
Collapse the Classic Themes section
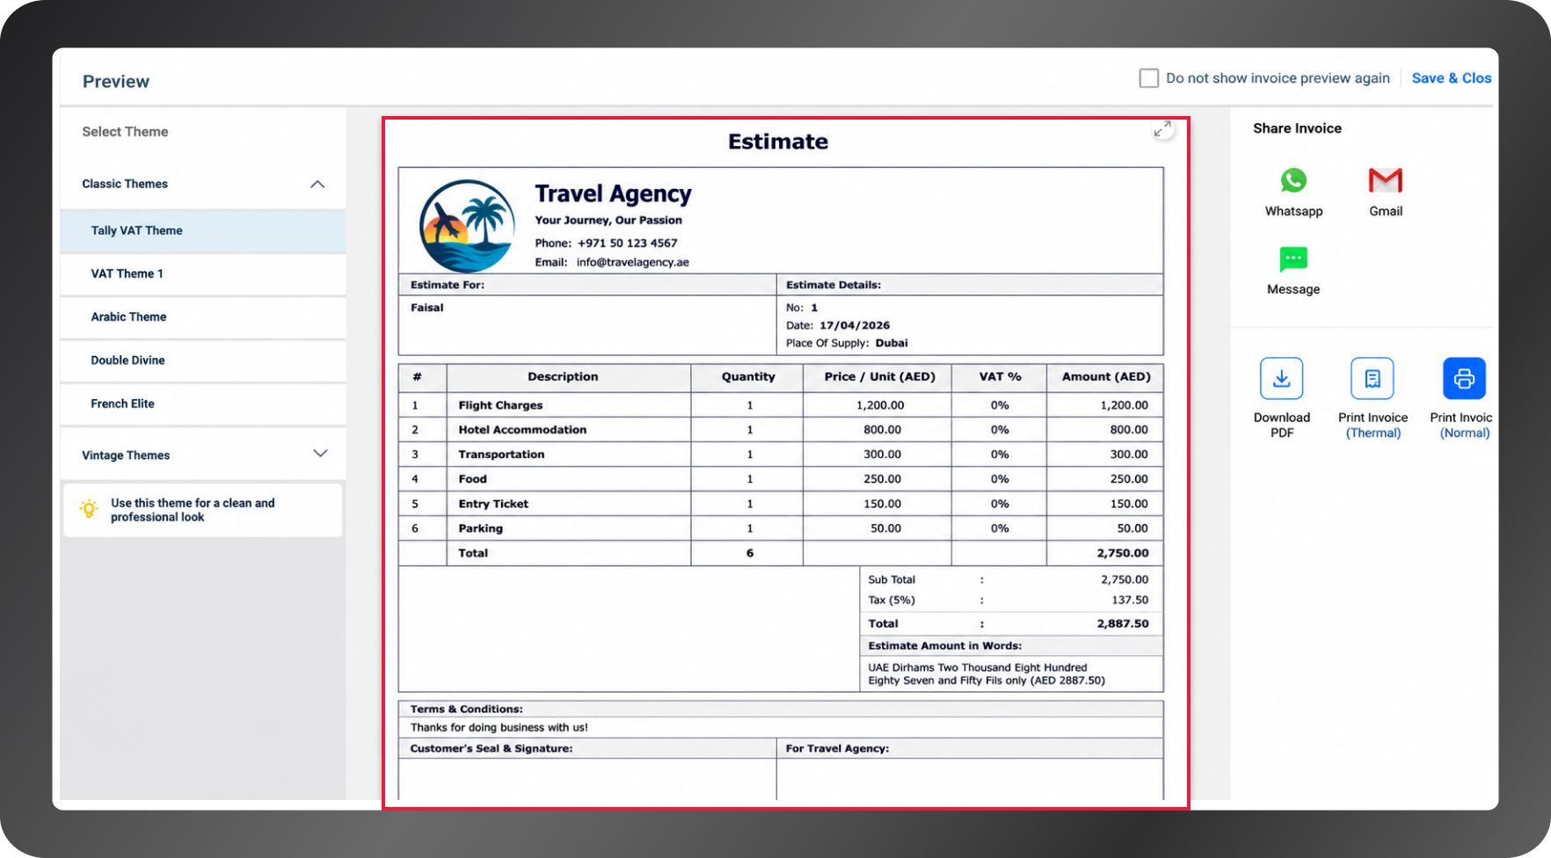317,184
